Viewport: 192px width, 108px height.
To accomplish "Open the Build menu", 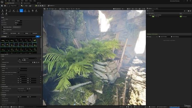I will pyautogui.click(x=22, y=1).
